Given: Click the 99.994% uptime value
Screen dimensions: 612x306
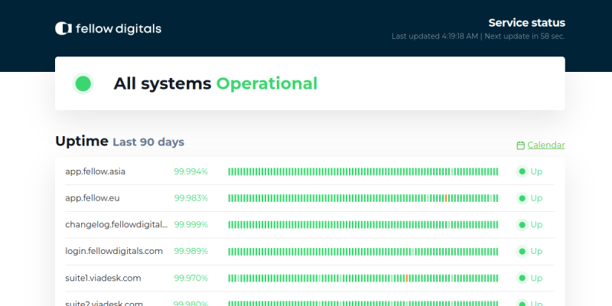Looking at the screenshot, I should pyautogui.click(x=190, y=171).
